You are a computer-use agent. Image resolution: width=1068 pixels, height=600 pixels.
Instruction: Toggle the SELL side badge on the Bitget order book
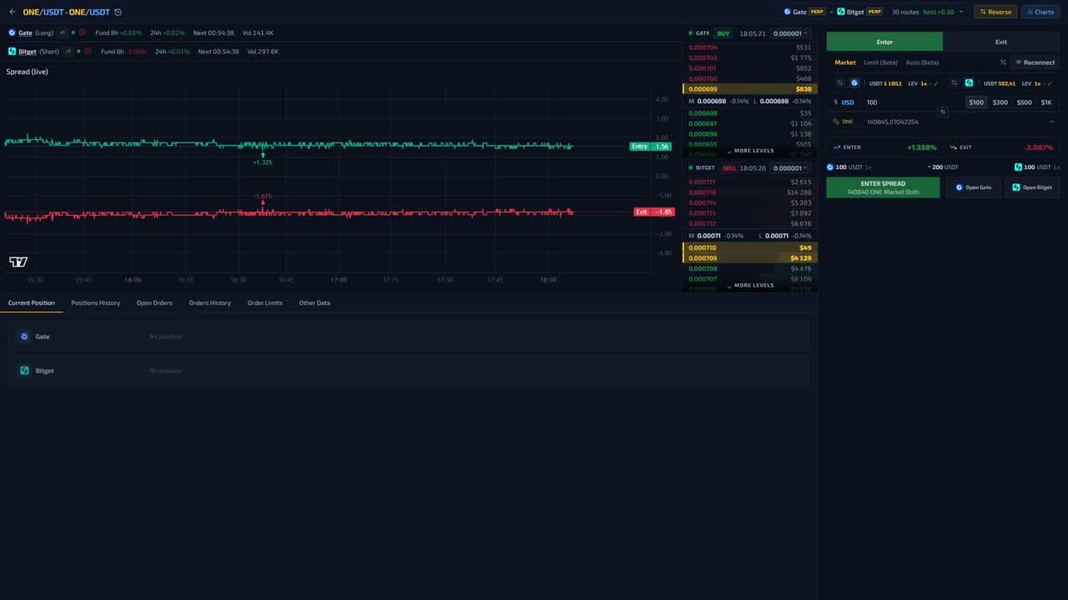point(729,168)
